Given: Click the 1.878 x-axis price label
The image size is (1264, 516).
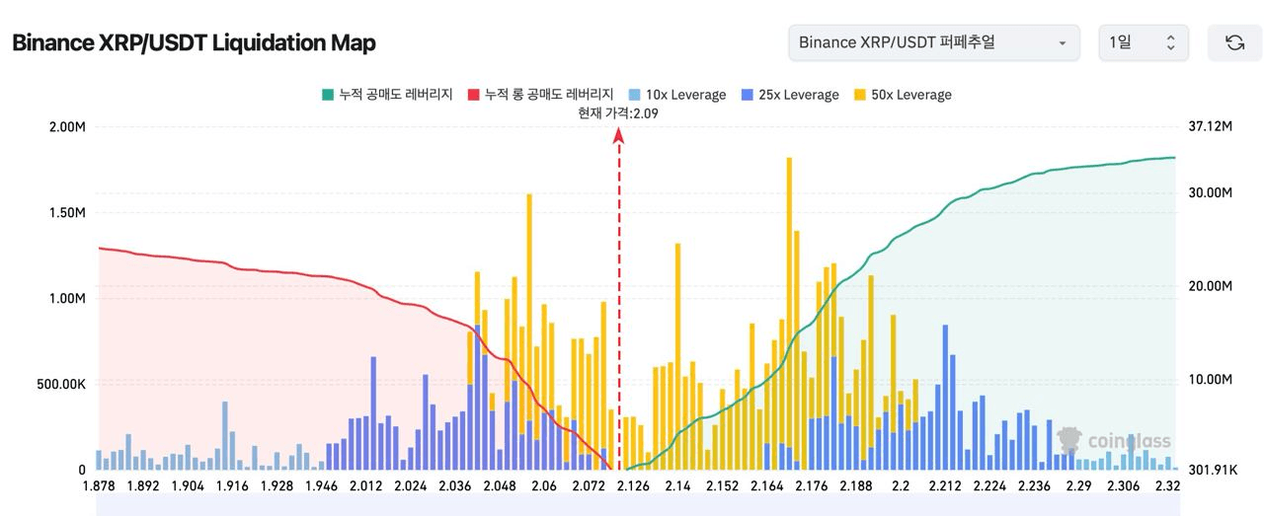Looking at the screenshot, I should point(99,486).
